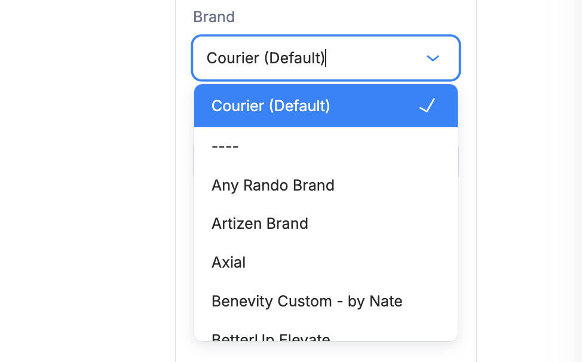582x362 pixels.
Task: Deselect Courier (Default) by clicking its checkmark
Action: click(427, 106)
